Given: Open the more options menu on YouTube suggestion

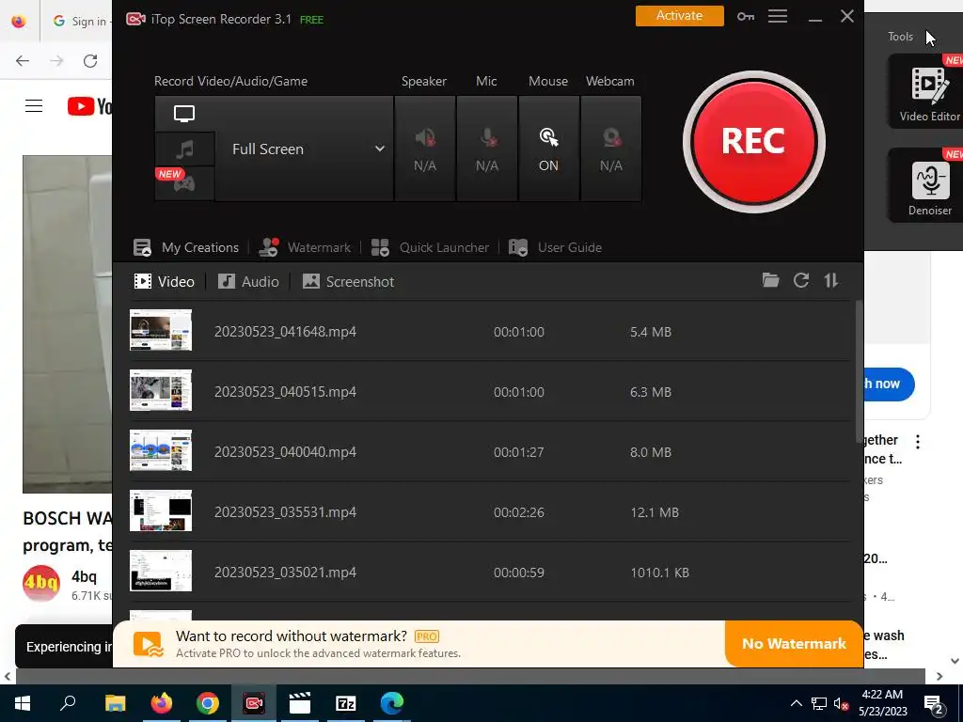Looking at the screenshot, I should pos(918,442).
